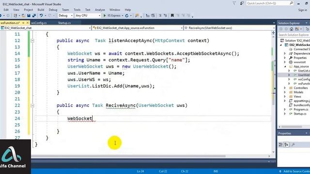Viewport: 310px width, 174px height.
Task: Expand the wwwroot node arrow
Action: point(285,62)
